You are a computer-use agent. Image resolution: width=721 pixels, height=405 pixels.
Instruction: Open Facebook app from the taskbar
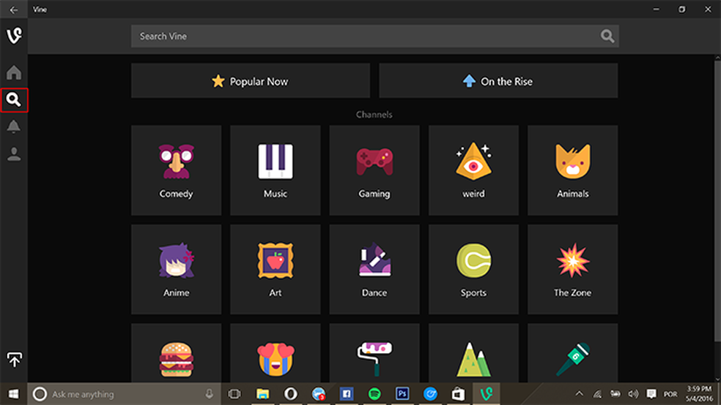(347, 394)
